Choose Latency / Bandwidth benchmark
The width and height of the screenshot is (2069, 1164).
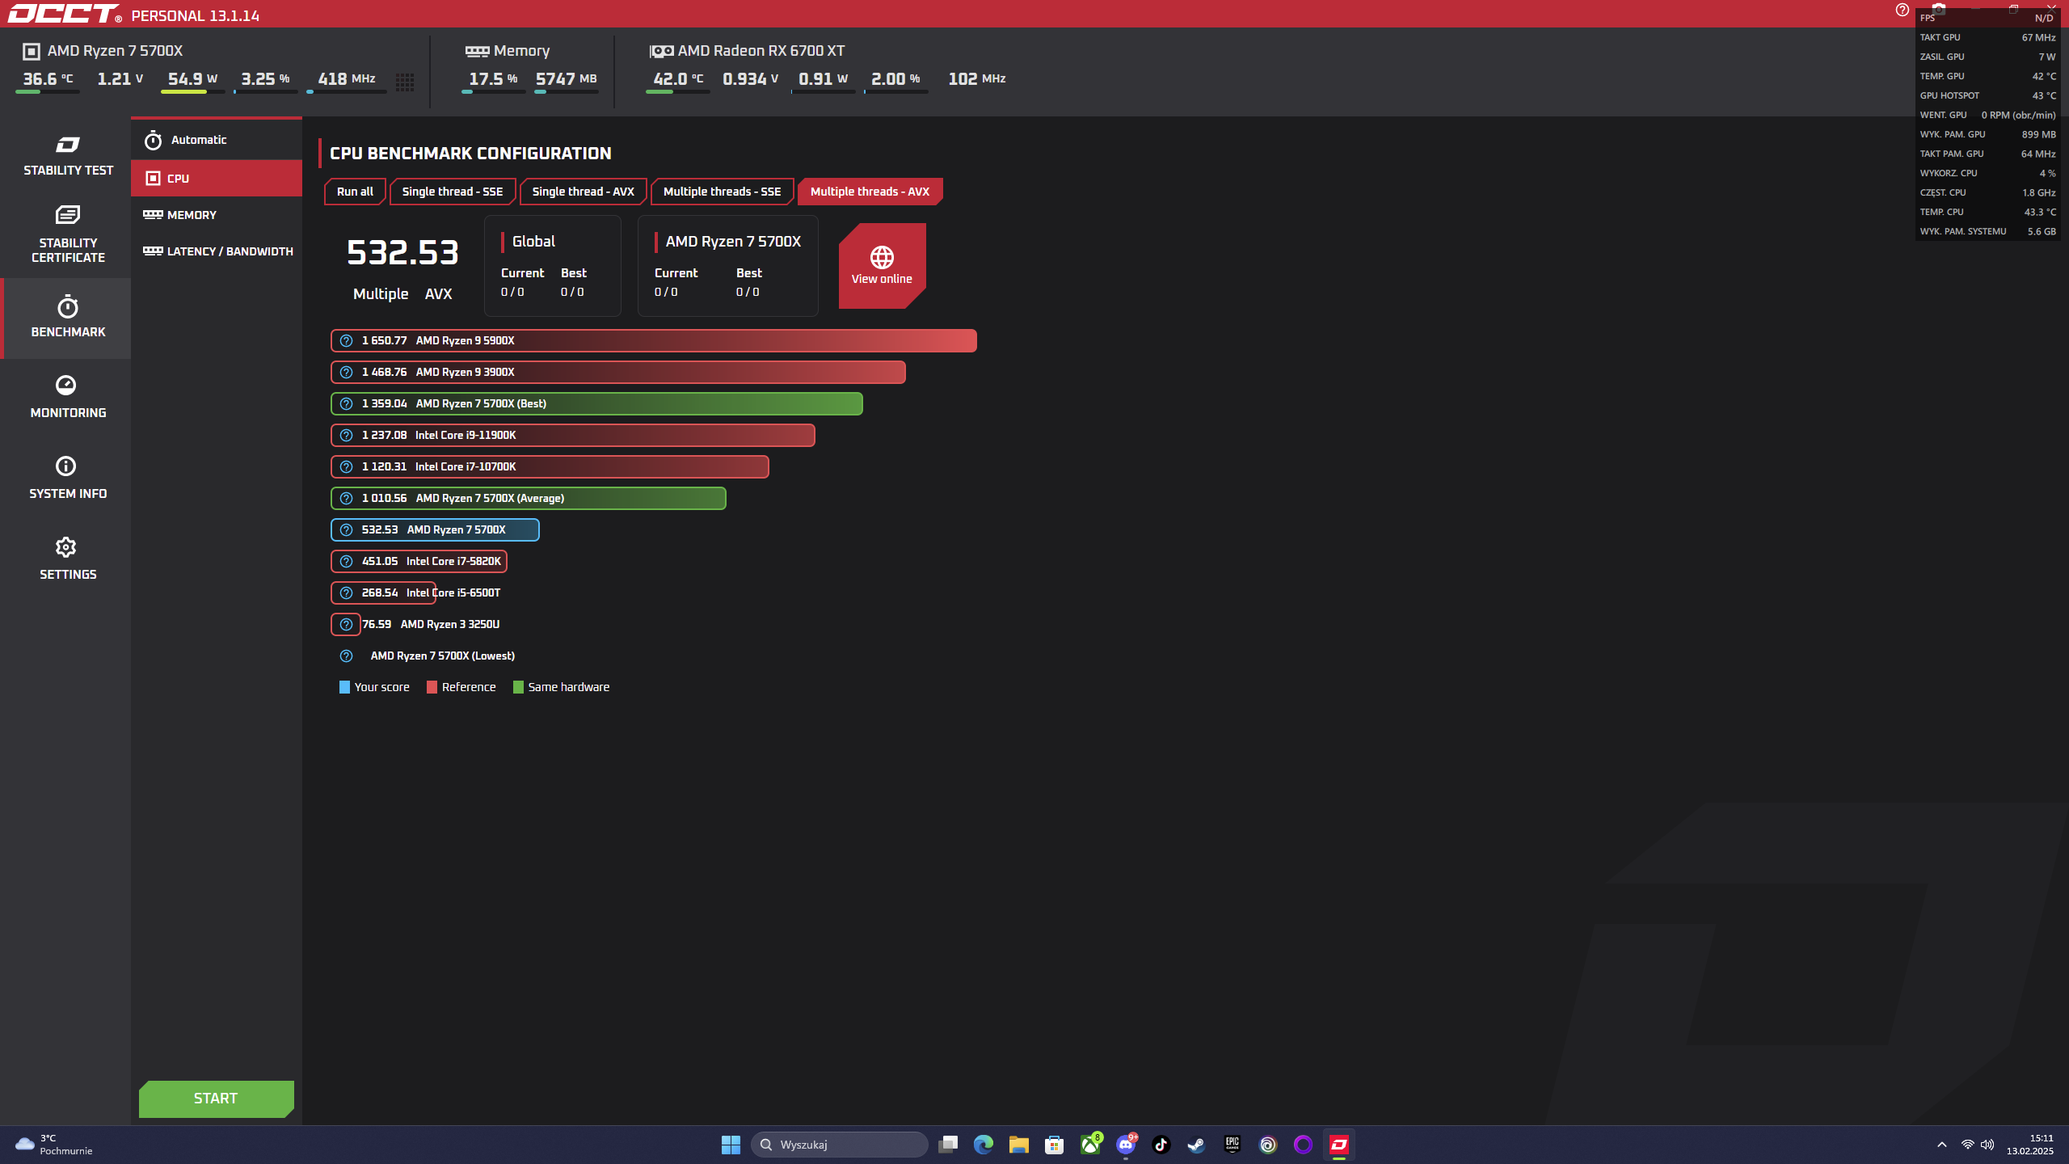(229, 251)
